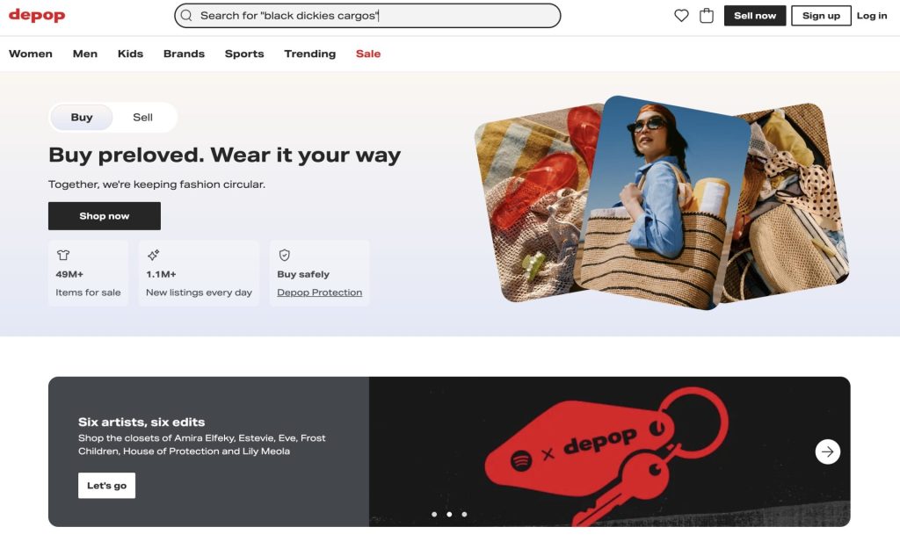Click Spotify logo on red key tag
Screen dimensions: 900x556
click(x=521, y=460)
